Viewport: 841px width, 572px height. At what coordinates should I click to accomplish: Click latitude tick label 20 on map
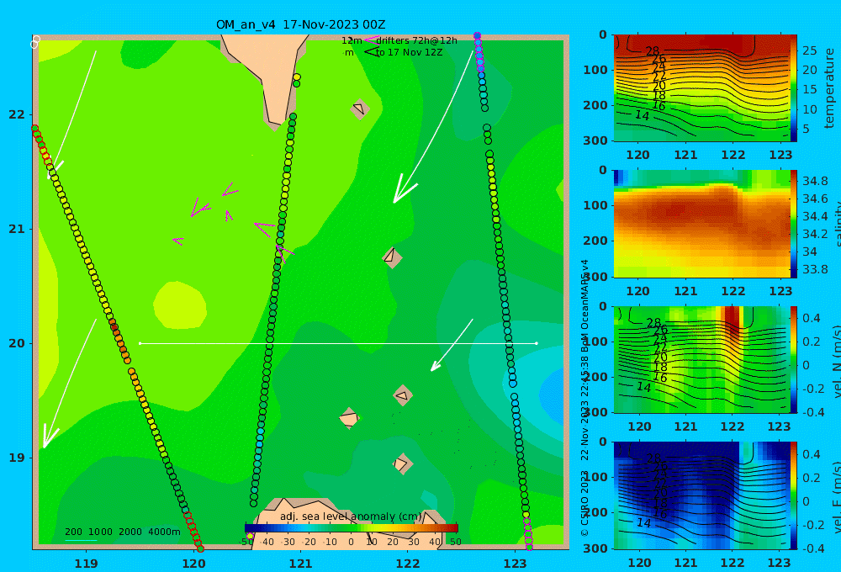pyautogui.click(x=17, y=343)
